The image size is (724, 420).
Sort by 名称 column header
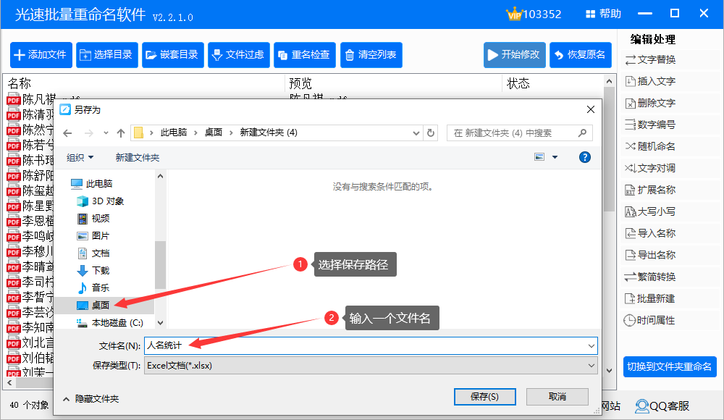pyautogui.click(x=20, y=83)
